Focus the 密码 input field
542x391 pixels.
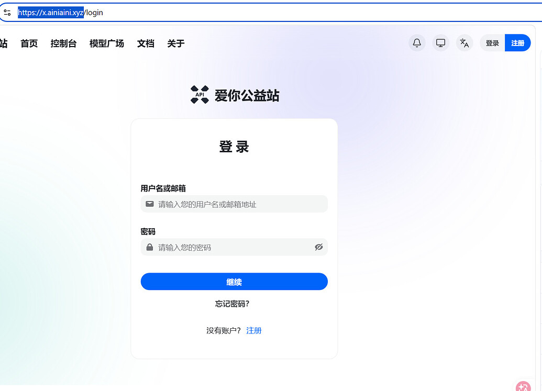point(234,247)
